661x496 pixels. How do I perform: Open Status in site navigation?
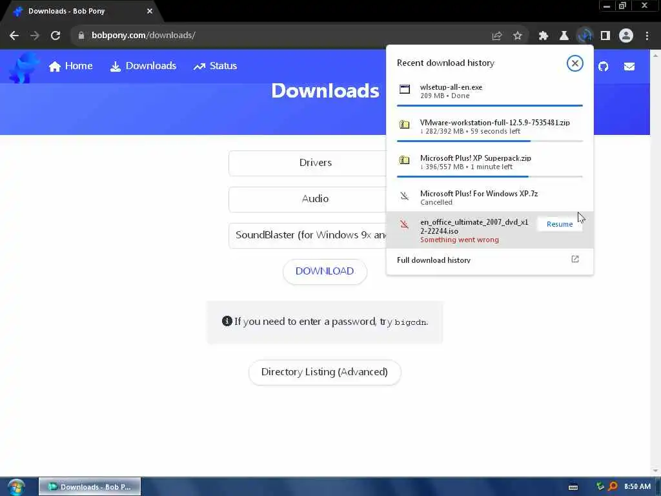(x=215, y=66)
